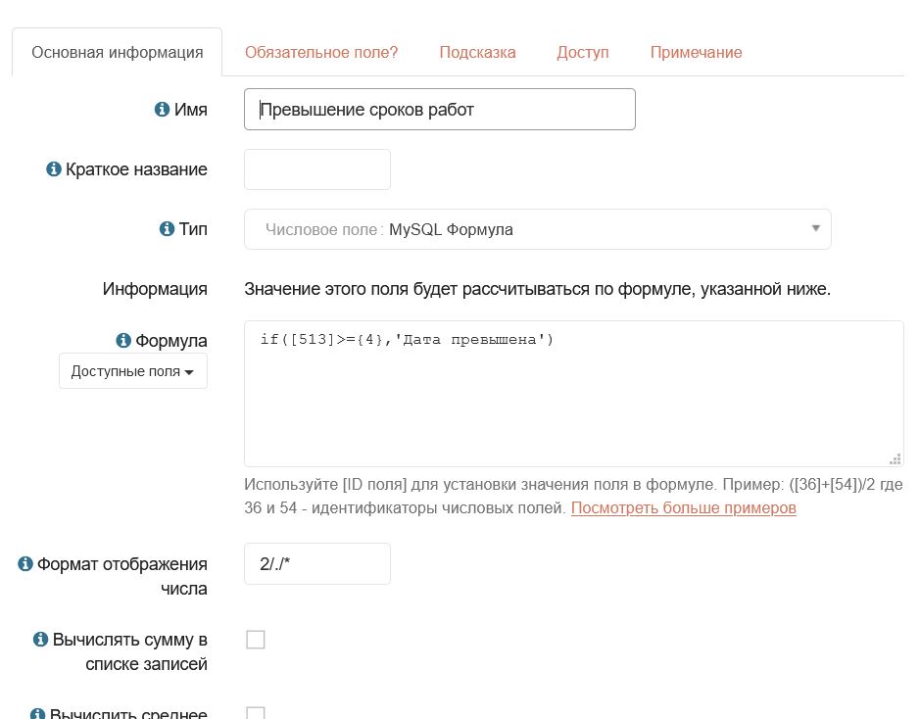Click the info icon next to Тип
This screenshot has height=719, width=920.
[167, 228]
